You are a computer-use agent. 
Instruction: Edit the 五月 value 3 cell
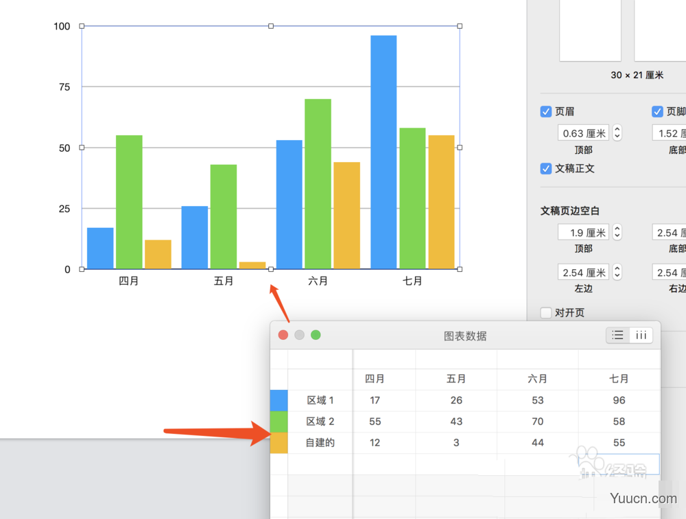click(x=456, y=442)
